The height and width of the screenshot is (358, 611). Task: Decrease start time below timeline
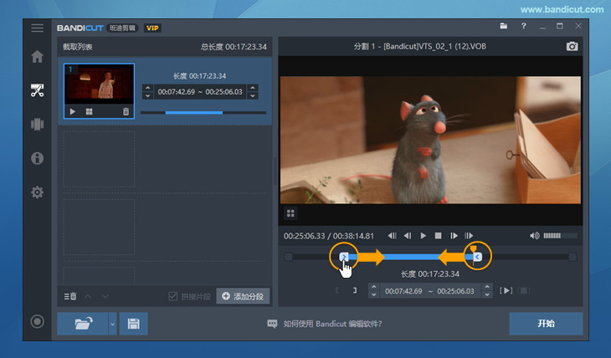[x=373, y=294]
